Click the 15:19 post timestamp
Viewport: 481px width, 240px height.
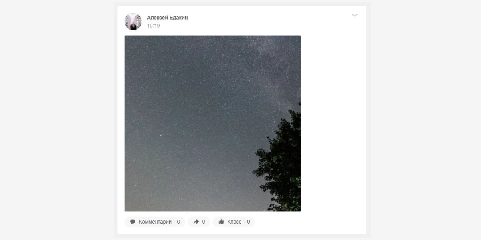tap(153, 26)
